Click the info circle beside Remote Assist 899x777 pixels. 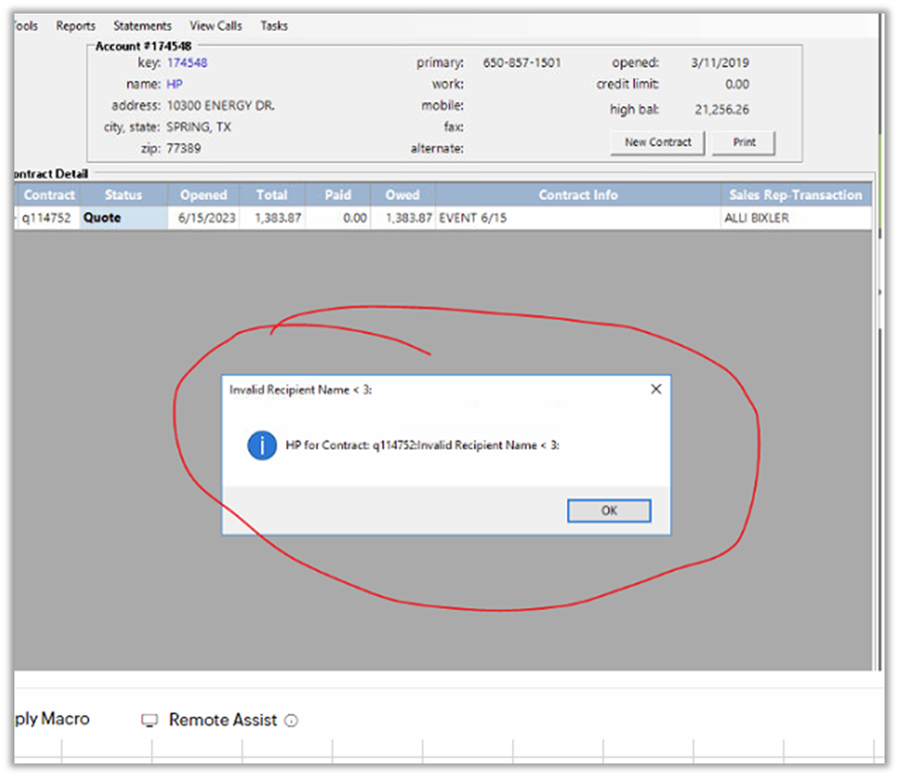[x=291, y=720]
